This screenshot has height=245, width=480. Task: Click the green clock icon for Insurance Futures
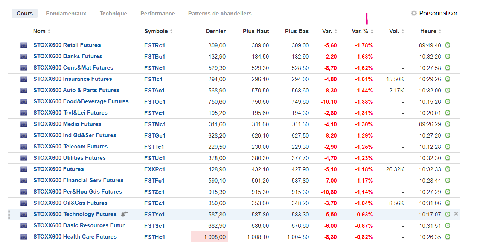448,79
